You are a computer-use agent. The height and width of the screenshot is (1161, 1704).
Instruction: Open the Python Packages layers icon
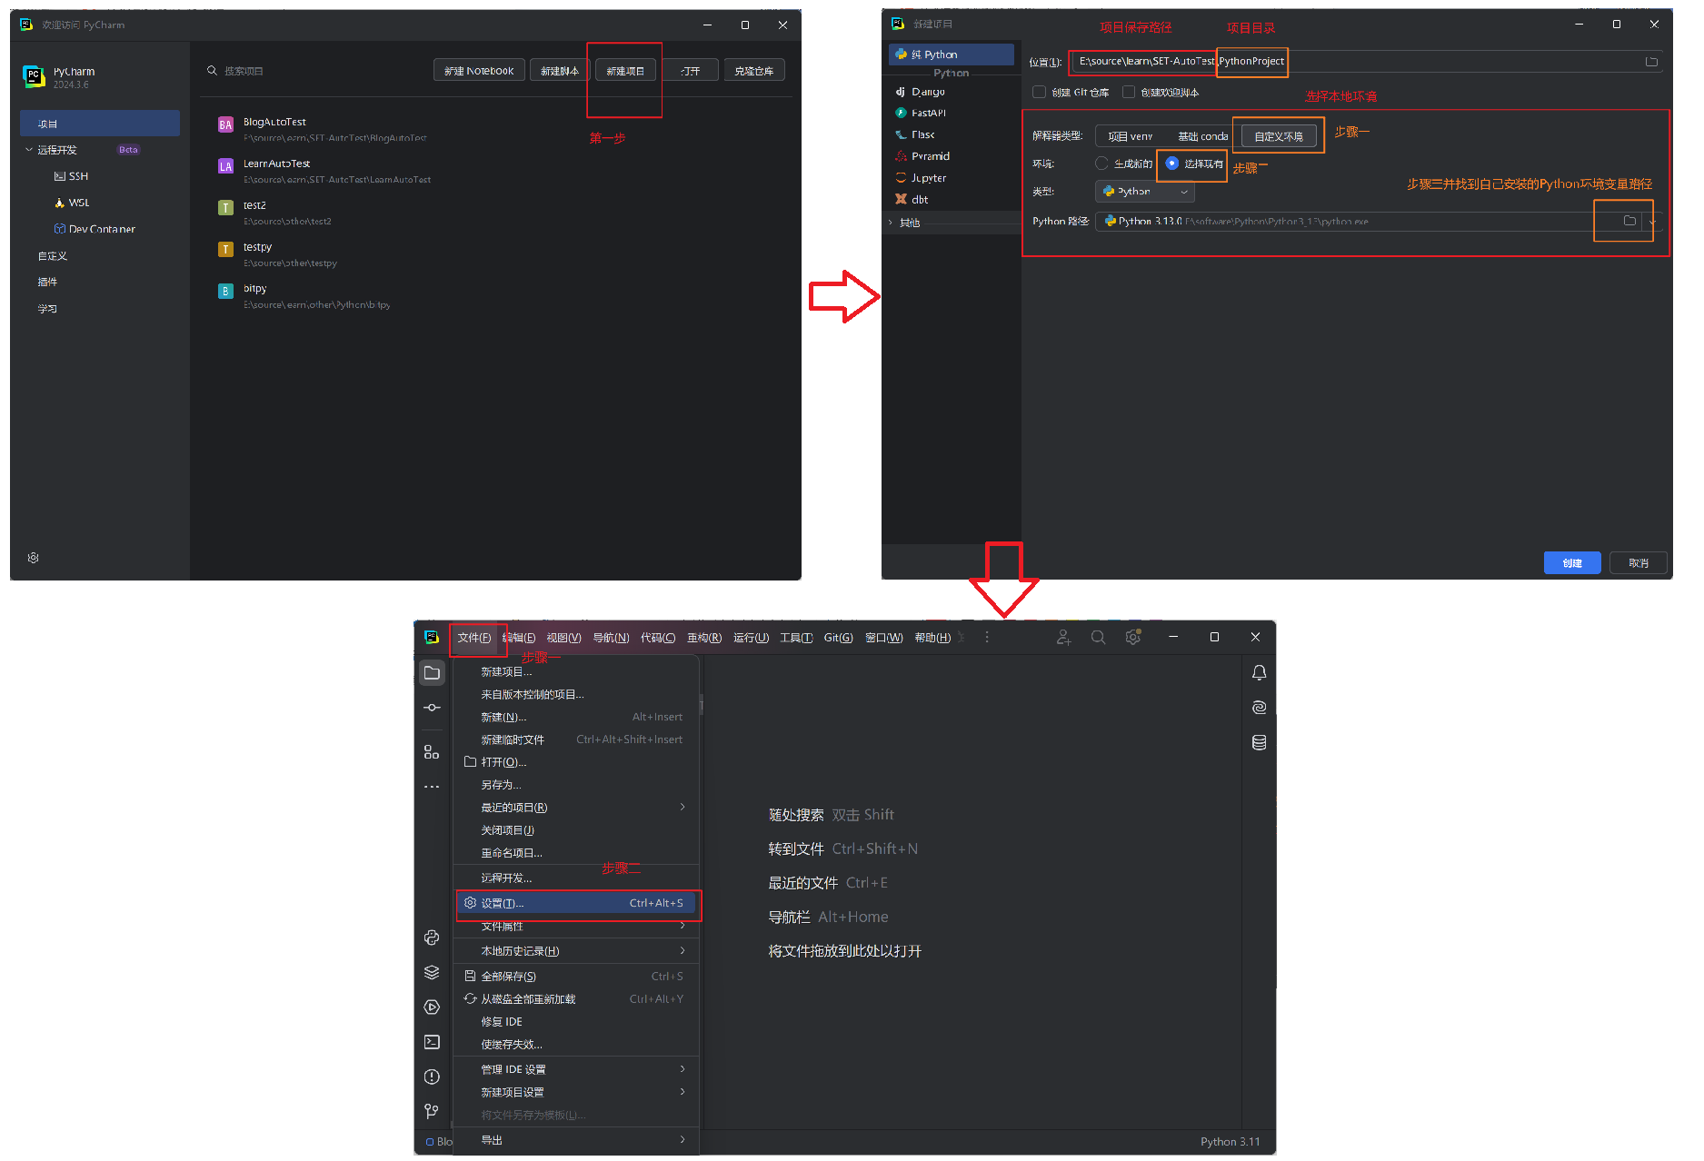[432, 972]
